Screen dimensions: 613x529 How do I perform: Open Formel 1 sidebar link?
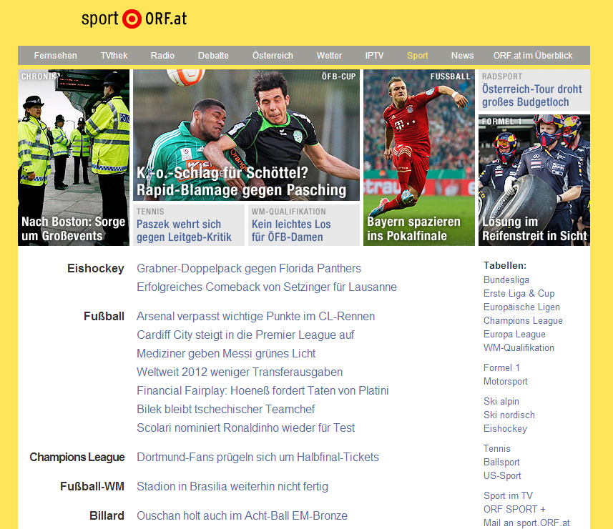point(501,367)
